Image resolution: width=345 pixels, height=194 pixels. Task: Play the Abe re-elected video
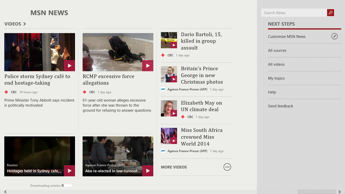pyautogui.click(x=148, y=171)
